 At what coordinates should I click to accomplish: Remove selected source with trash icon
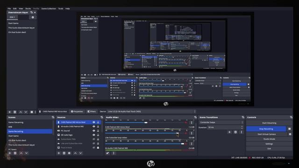point(64,153)
